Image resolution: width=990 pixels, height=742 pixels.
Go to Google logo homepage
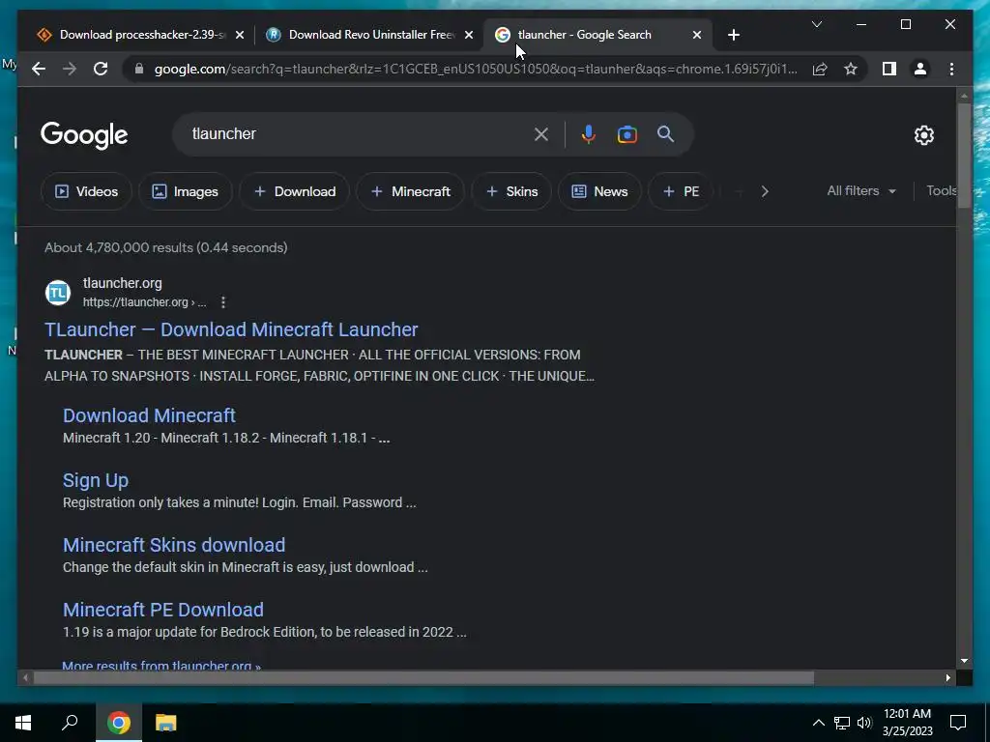84,135
